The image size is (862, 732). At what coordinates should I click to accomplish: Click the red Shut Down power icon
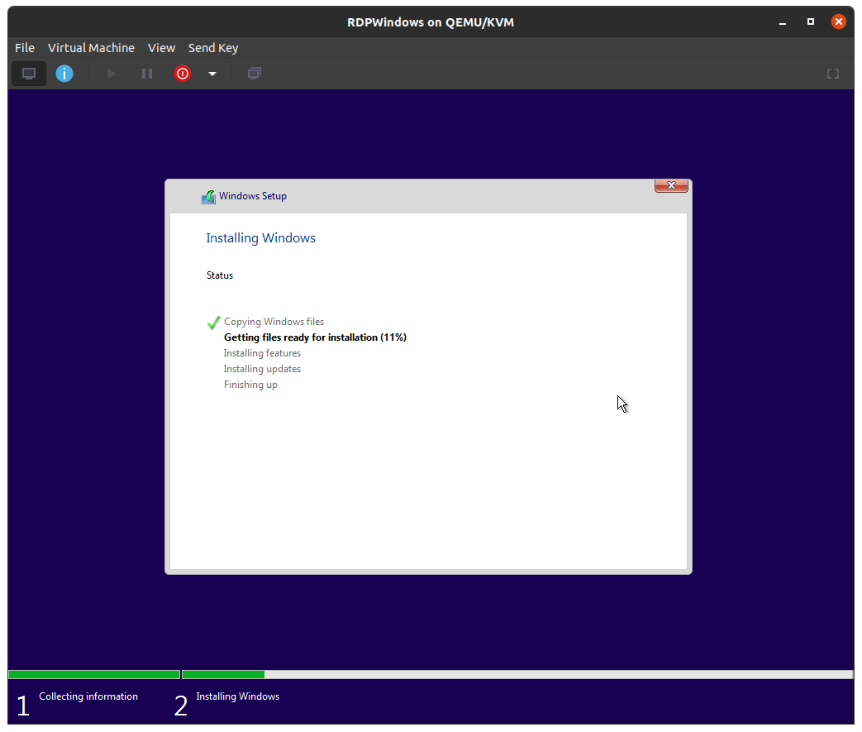(x=183, y=74)
